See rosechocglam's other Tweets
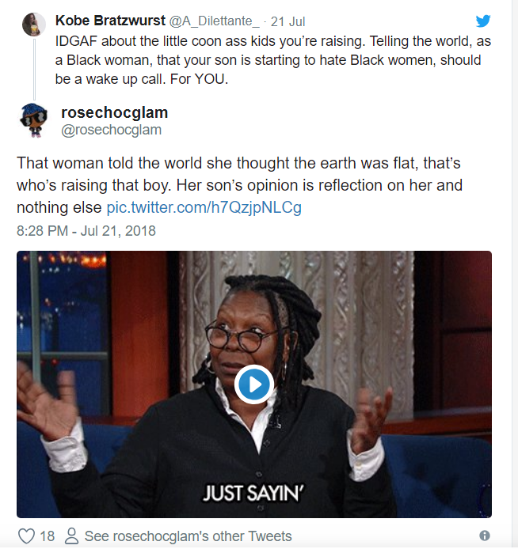The image size is (518, 549). (x=189, y=536)
